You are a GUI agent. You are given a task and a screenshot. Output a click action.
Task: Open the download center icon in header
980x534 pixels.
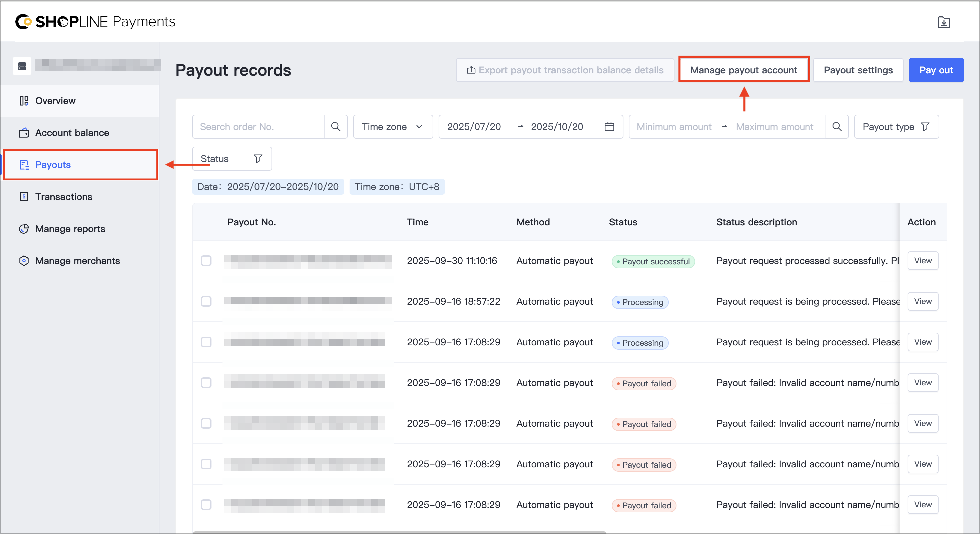click(x=944, y=22)
